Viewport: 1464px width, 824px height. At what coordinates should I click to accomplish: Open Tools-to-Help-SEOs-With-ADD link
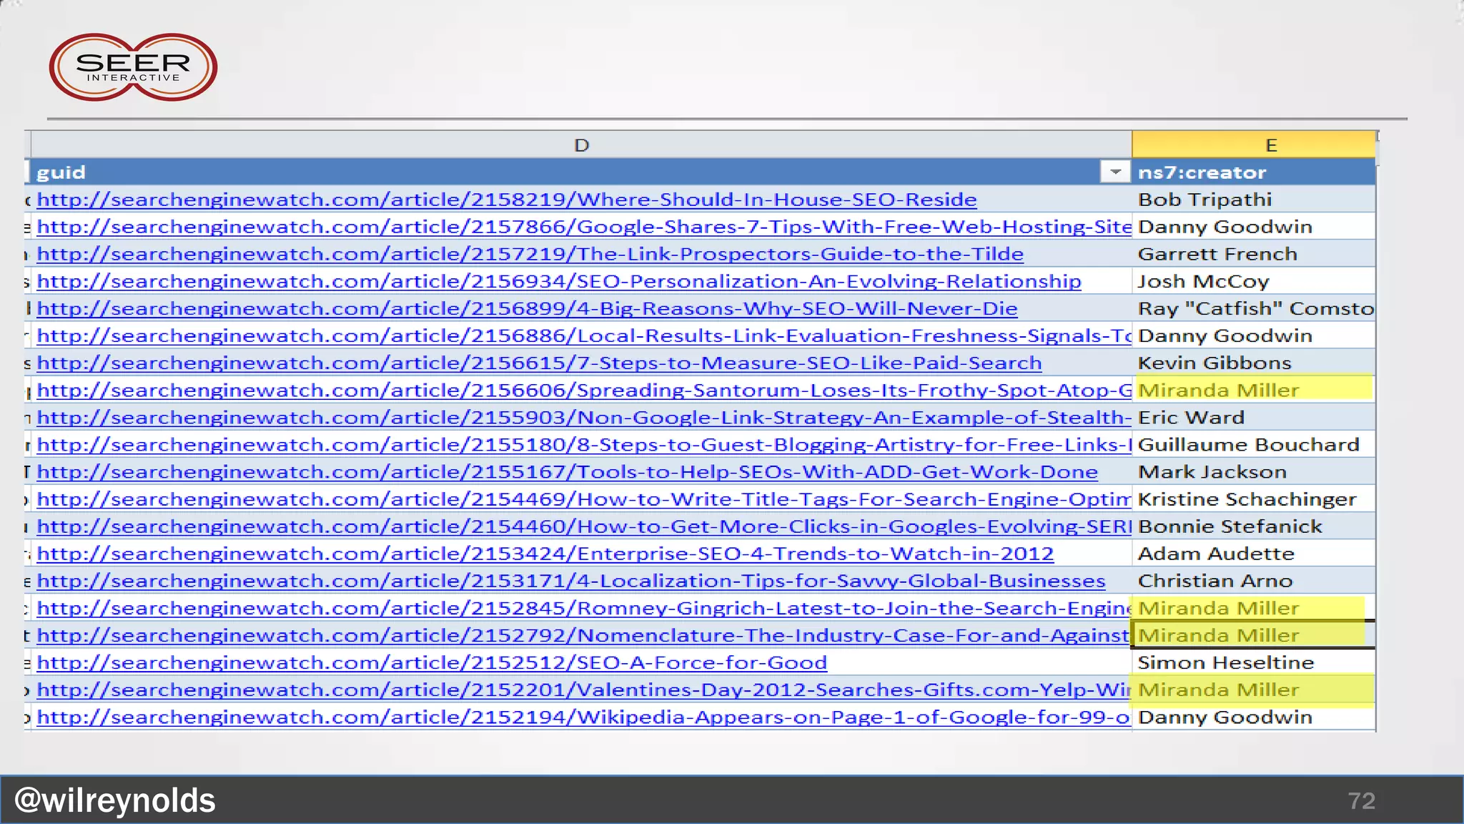pos(567,472)
